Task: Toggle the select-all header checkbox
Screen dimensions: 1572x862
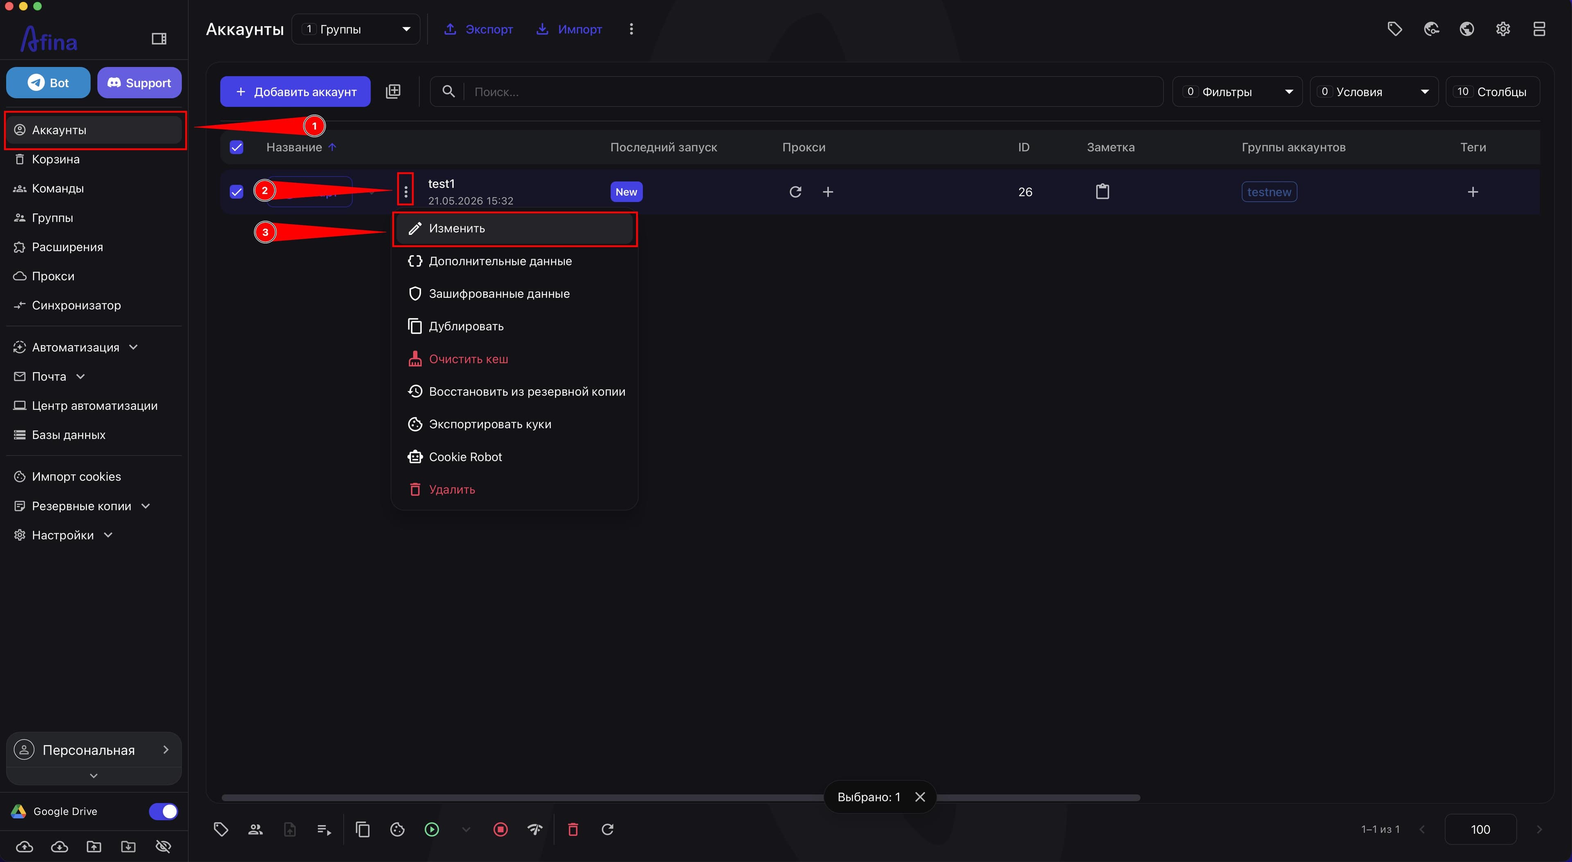Action: [x=236, y=147]
